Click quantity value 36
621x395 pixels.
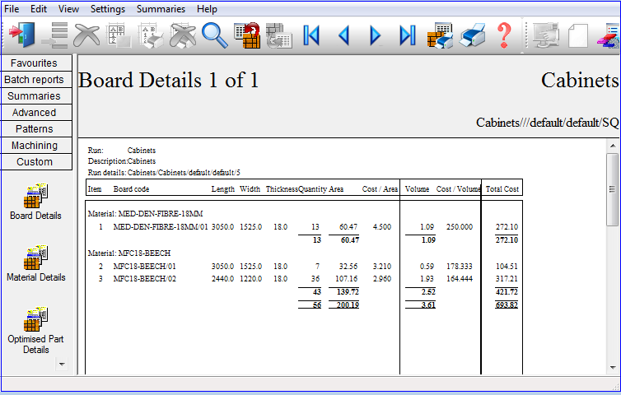315,279
